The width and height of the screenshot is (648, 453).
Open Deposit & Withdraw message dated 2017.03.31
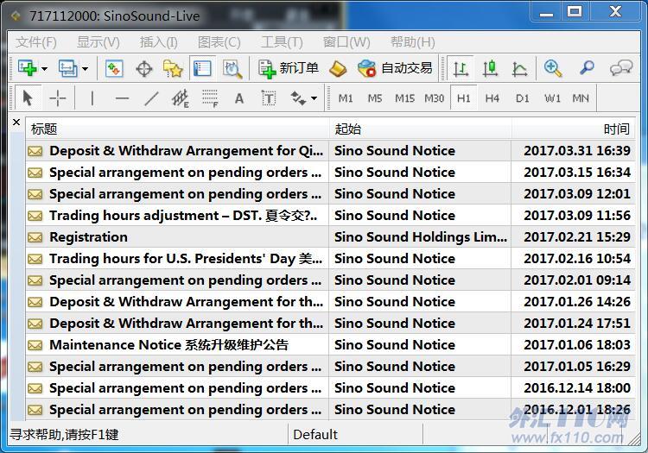pyautogui.click(x=330, y=151)
